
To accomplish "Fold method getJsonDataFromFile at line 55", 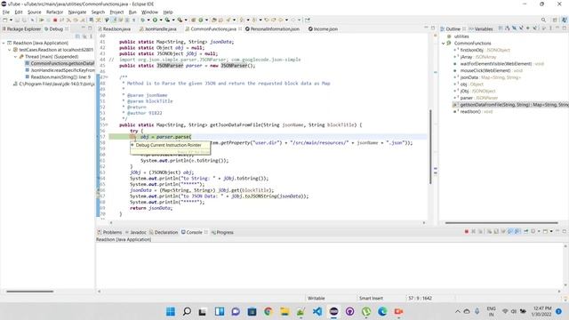I will coord(107,124).
